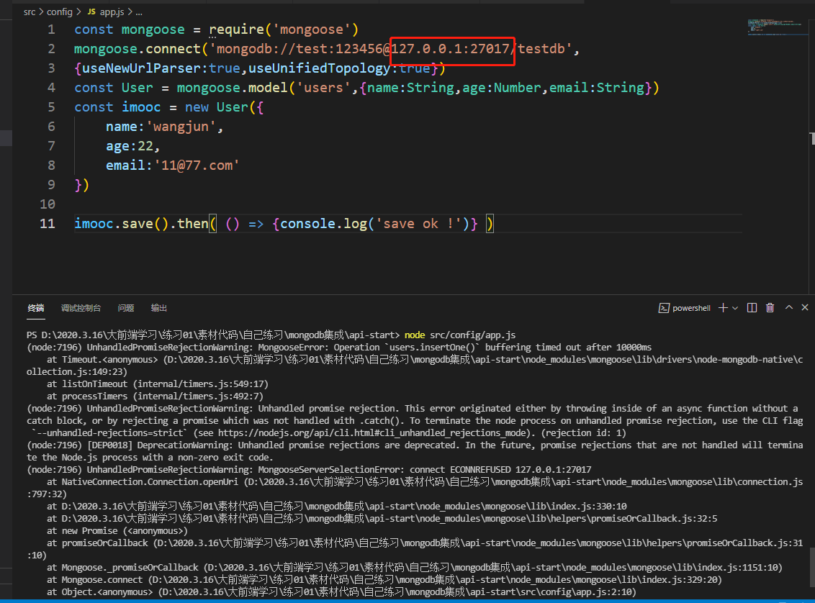Open the 终端 terminal tab

[x=36, y=308]
